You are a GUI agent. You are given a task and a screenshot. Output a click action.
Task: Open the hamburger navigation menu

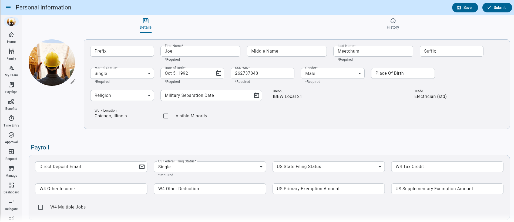pyautogui.click(x=8, y=8)
